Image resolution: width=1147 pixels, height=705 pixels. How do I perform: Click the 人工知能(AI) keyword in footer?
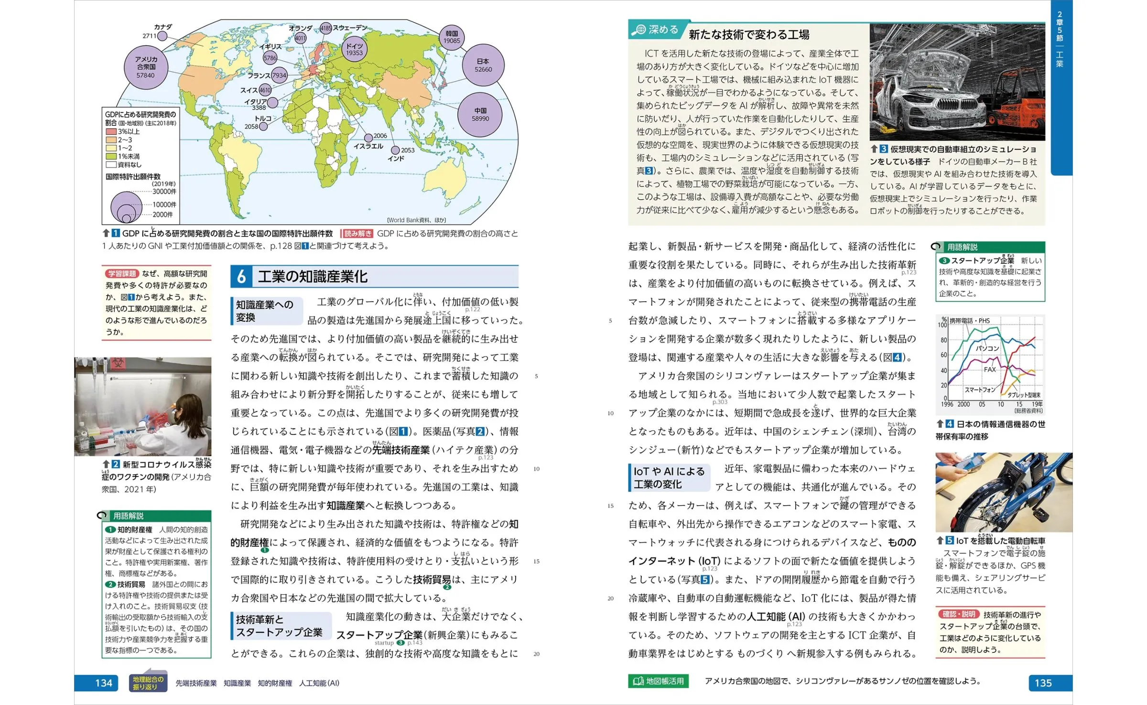pyautogui.click(x=319, y=683)
